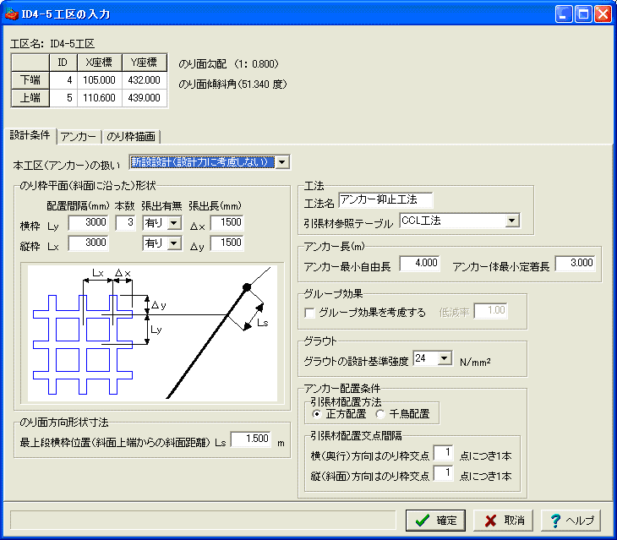The image size is (617, 540).
Task: Click cell with value 110.600
Action: coord(100,98)
